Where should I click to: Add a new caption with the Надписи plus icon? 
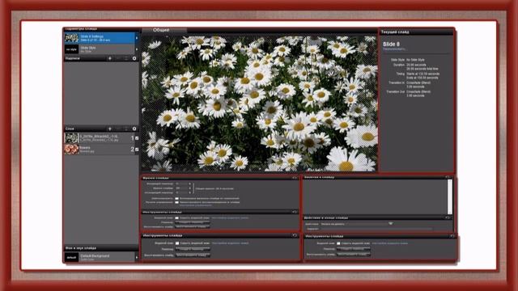click(x=110, y=58)
